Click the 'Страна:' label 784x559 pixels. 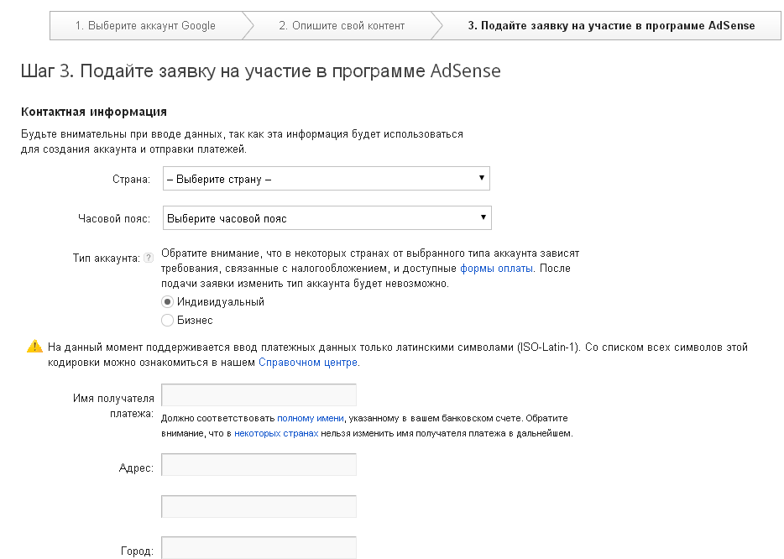pos(131,180)
